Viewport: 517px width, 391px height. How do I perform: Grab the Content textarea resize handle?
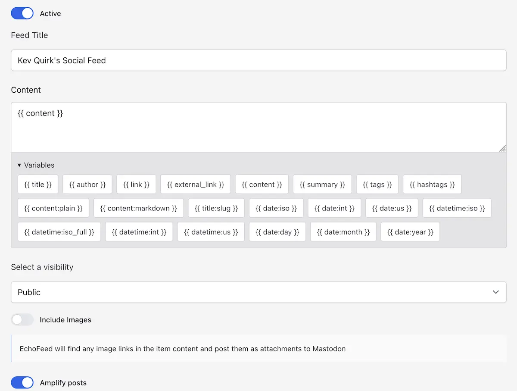pyautogui.click(x=502, y=148)
